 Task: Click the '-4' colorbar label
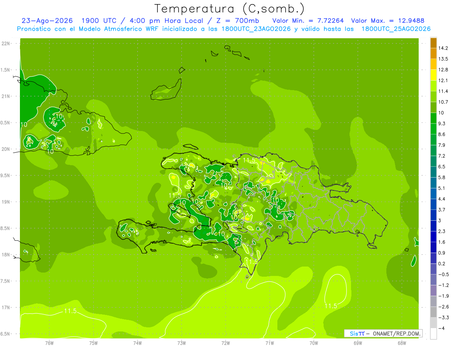441,328
